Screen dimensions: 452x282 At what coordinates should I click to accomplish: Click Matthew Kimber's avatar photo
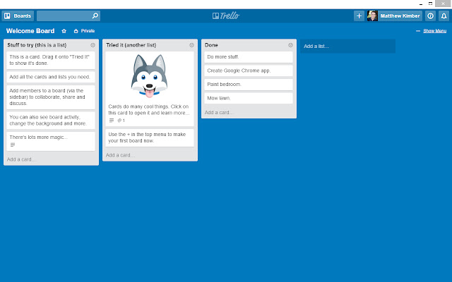372,16
